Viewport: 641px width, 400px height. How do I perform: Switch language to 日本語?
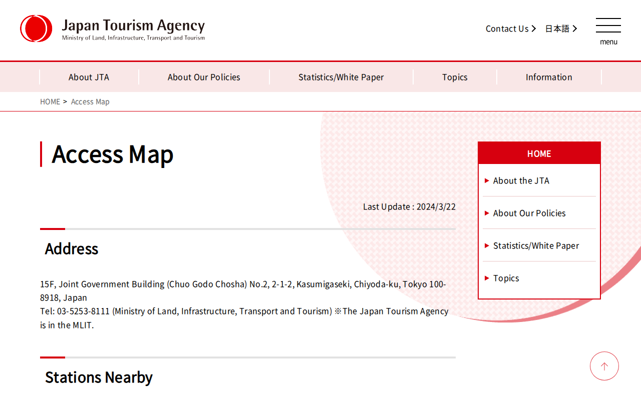pos(557,29)
